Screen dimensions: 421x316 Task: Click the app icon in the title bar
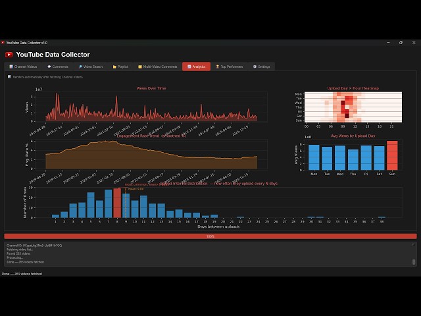pyautogui.click(x=3, y=43)
